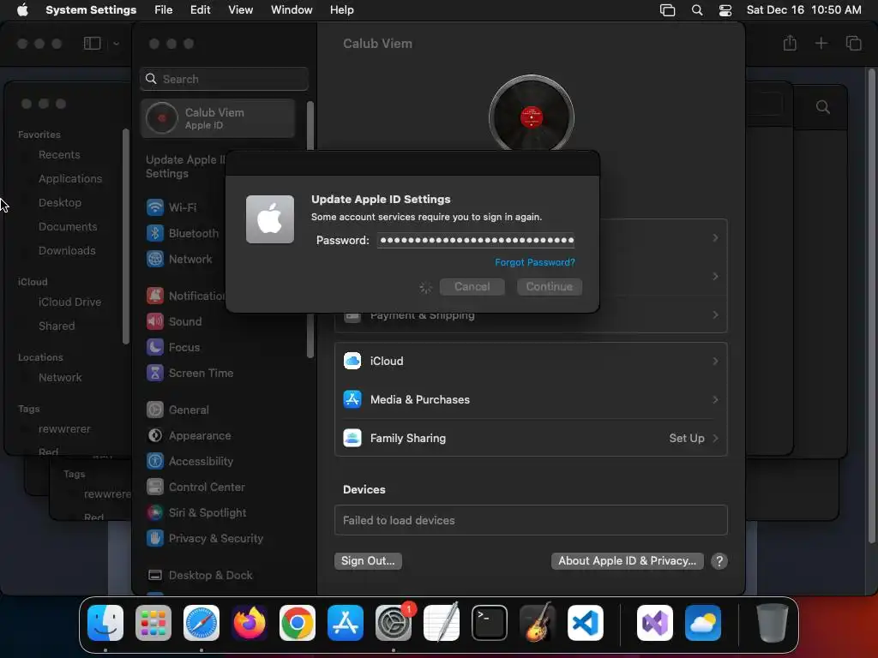Open Appearance settings
This screenshot has height=658, width=878.
(x=189, y=436)
